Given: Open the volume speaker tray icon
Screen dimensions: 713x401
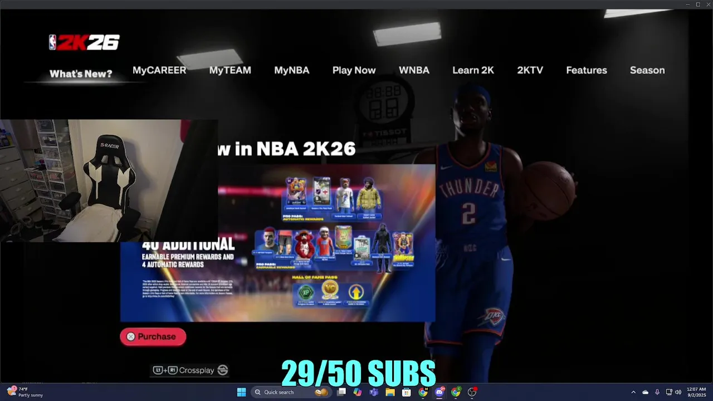Looking at the screenshot, I should (678, 392).
